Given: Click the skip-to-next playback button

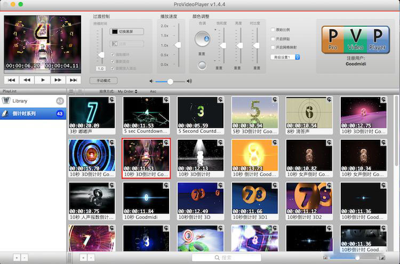Looking at the screenshot, I should point(73,80).
